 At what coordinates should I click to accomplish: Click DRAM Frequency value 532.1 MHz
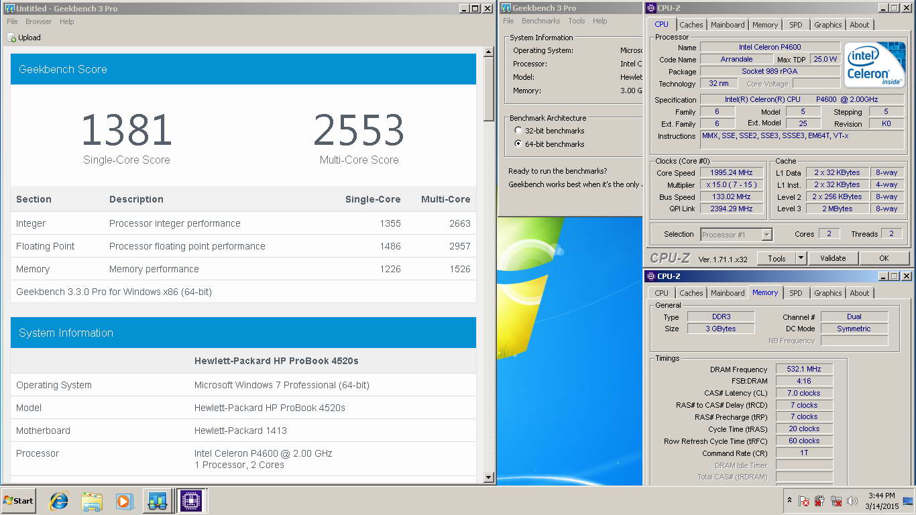pos(805,369)
